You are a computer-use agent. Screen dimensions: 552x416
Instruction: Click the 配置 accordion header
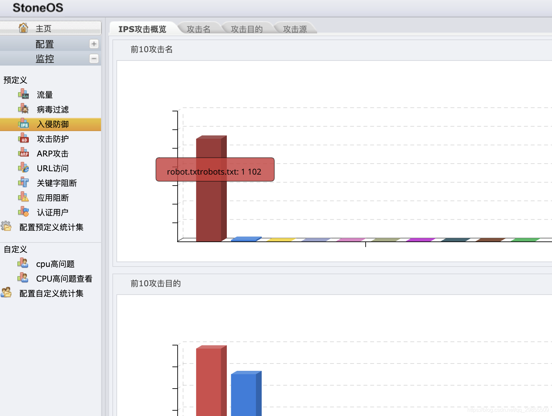(x=50, y=44)
